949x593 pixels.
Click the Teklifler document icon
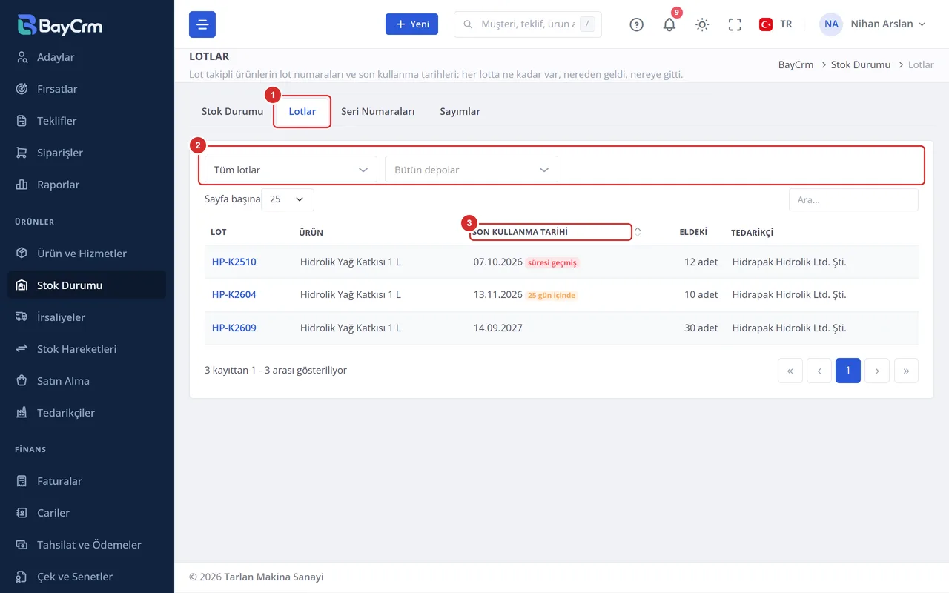pos(22,121)
